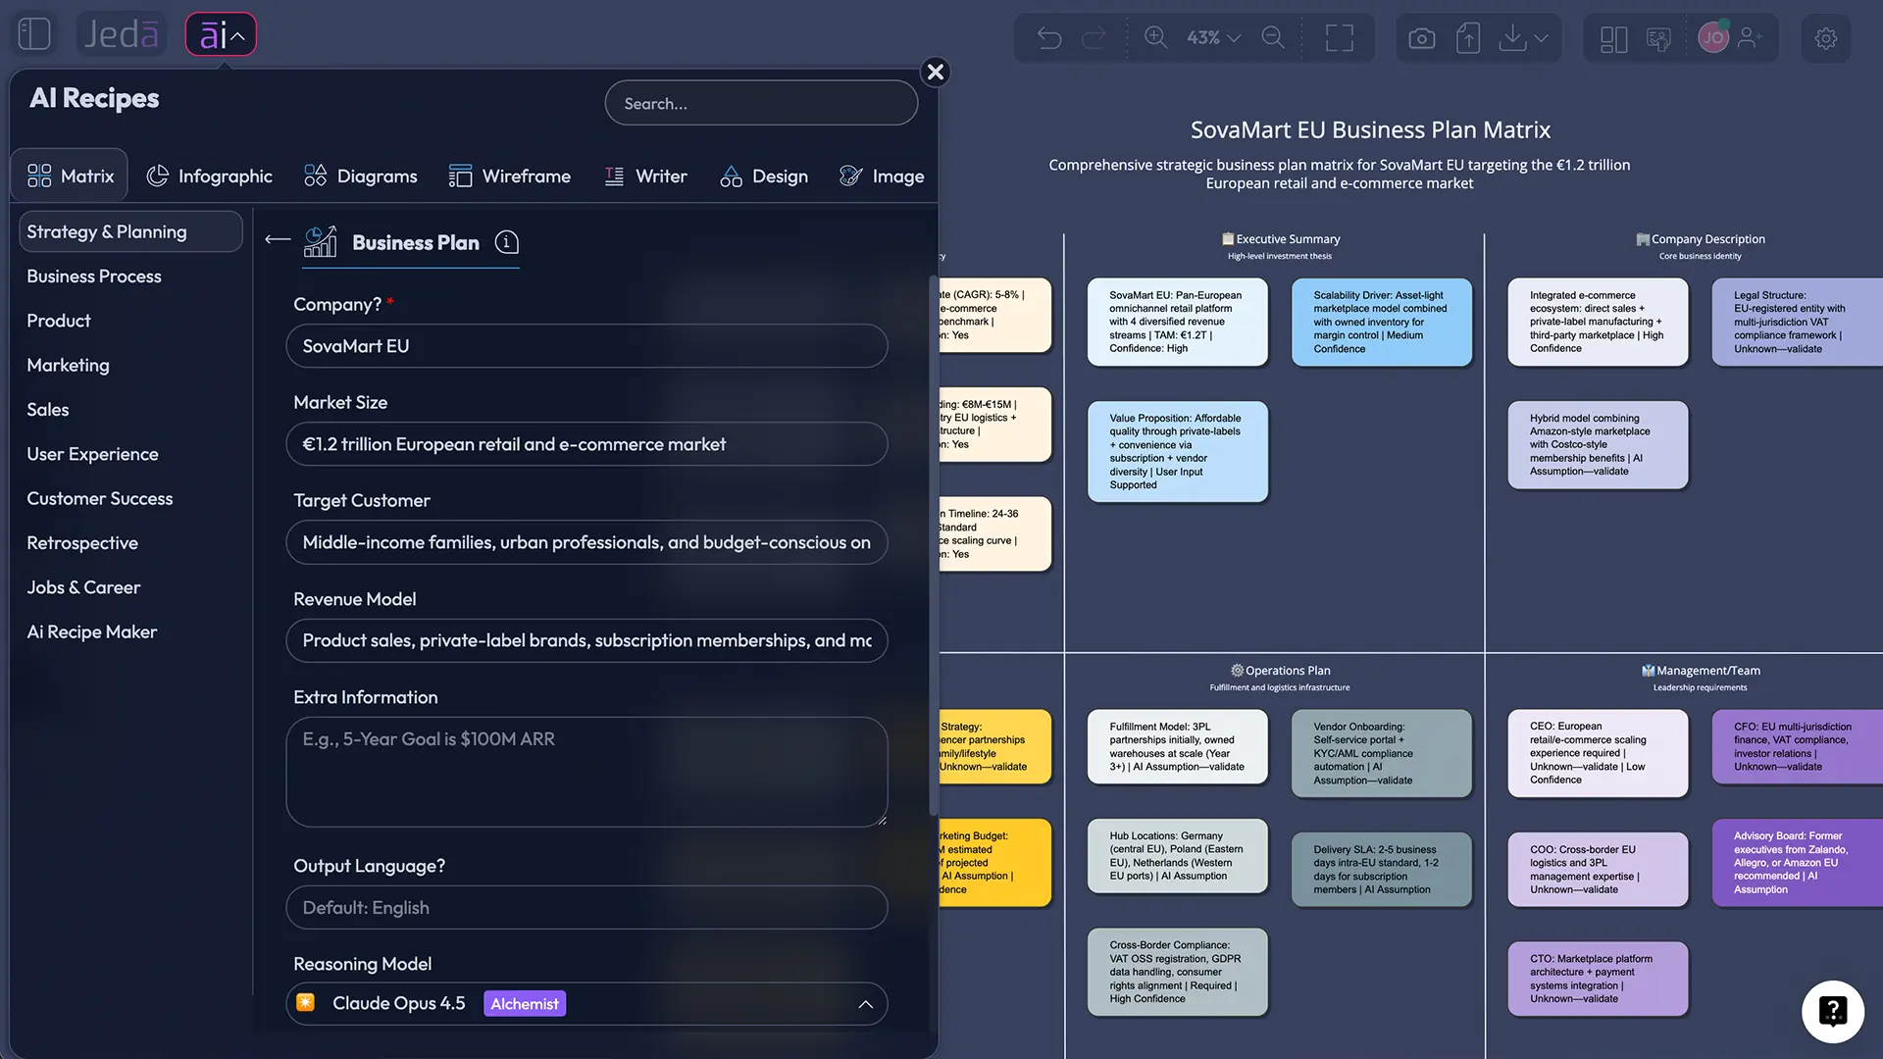
Task: Click the redo arrow
Action: 1093,38
